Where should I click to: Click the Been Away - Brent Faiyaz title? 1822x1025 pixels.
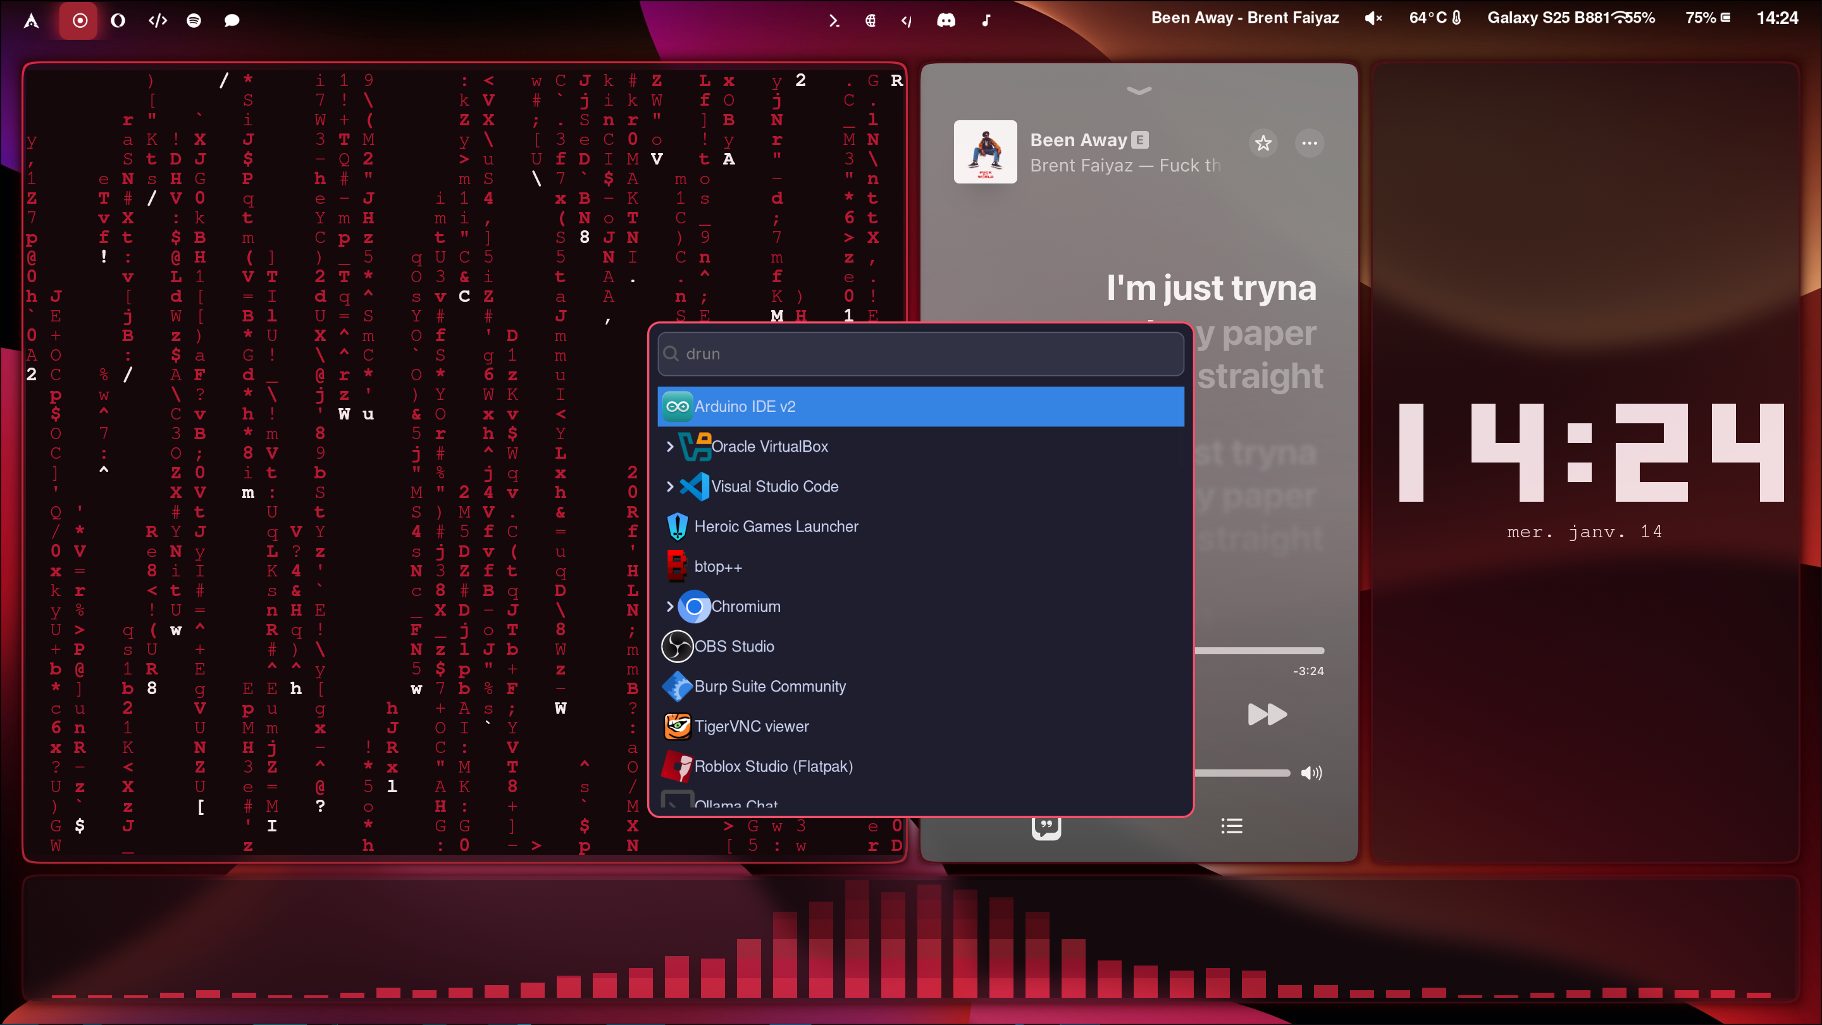[1245, 18]
